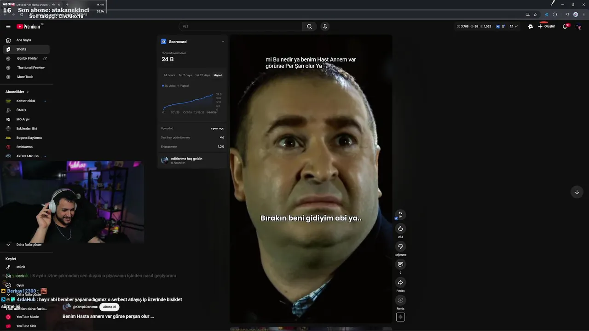Open More Tools in sidebar
Viewport: 589px width, 331px height.
coord(26,77)
